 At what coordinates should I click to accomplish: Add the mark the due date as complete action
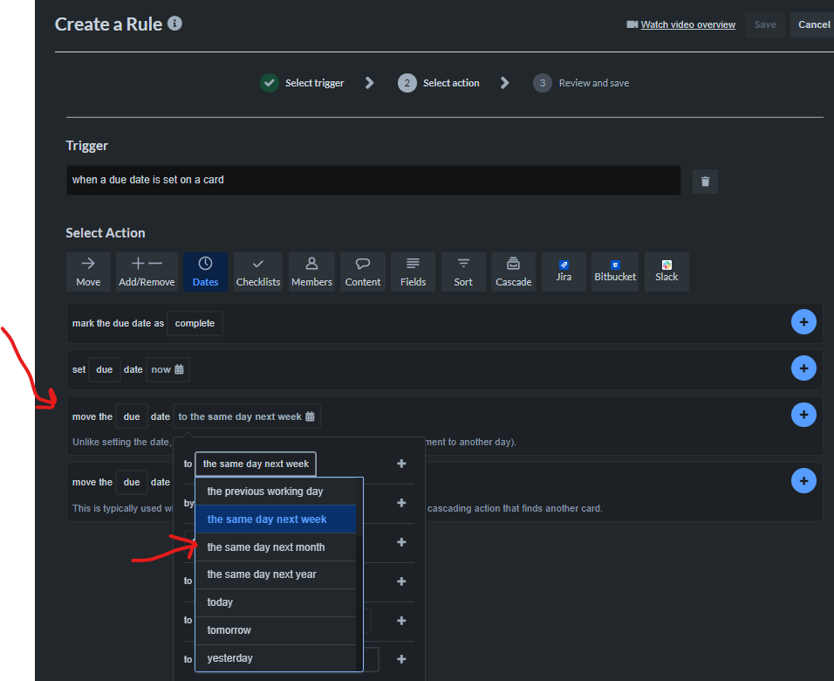tap(803, 322)
